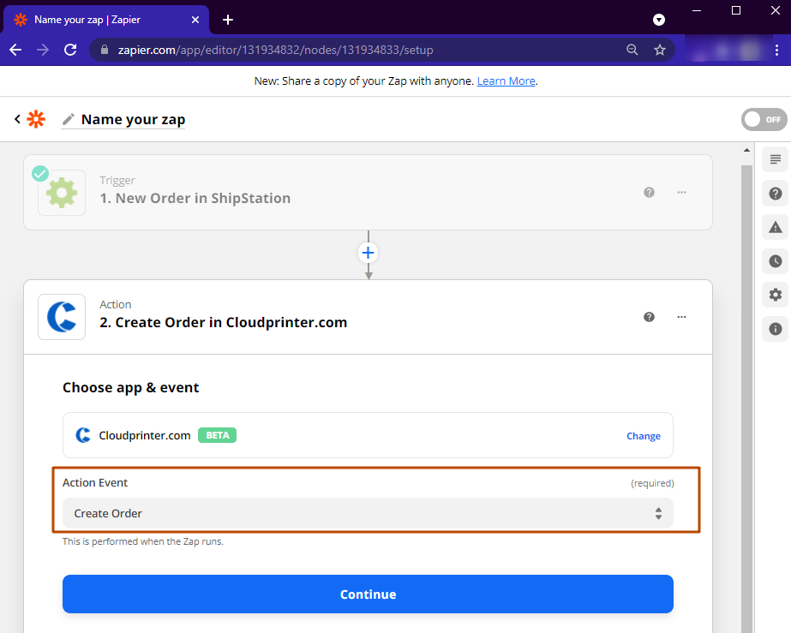791x633 pixels.
Task: Click the browser back arrow
Action: [15, 50]
